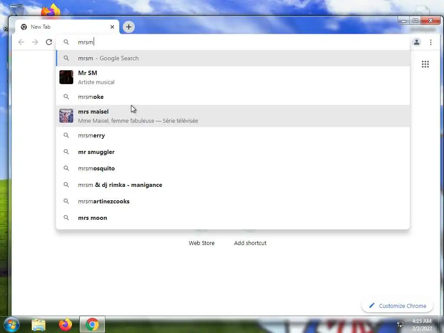This screenshot has height=333, width=444.
Task: Pick the mrs moon suggestion
Action: (233, 218)
